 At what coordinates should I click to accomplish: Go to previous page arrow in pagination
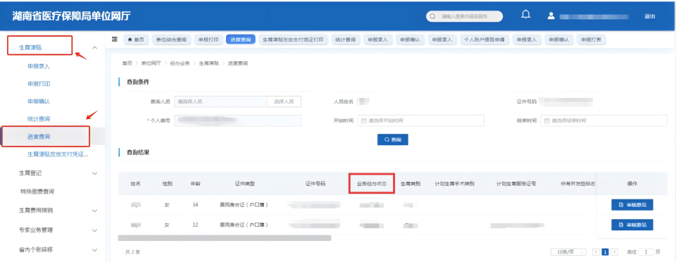tap(596, 251)
